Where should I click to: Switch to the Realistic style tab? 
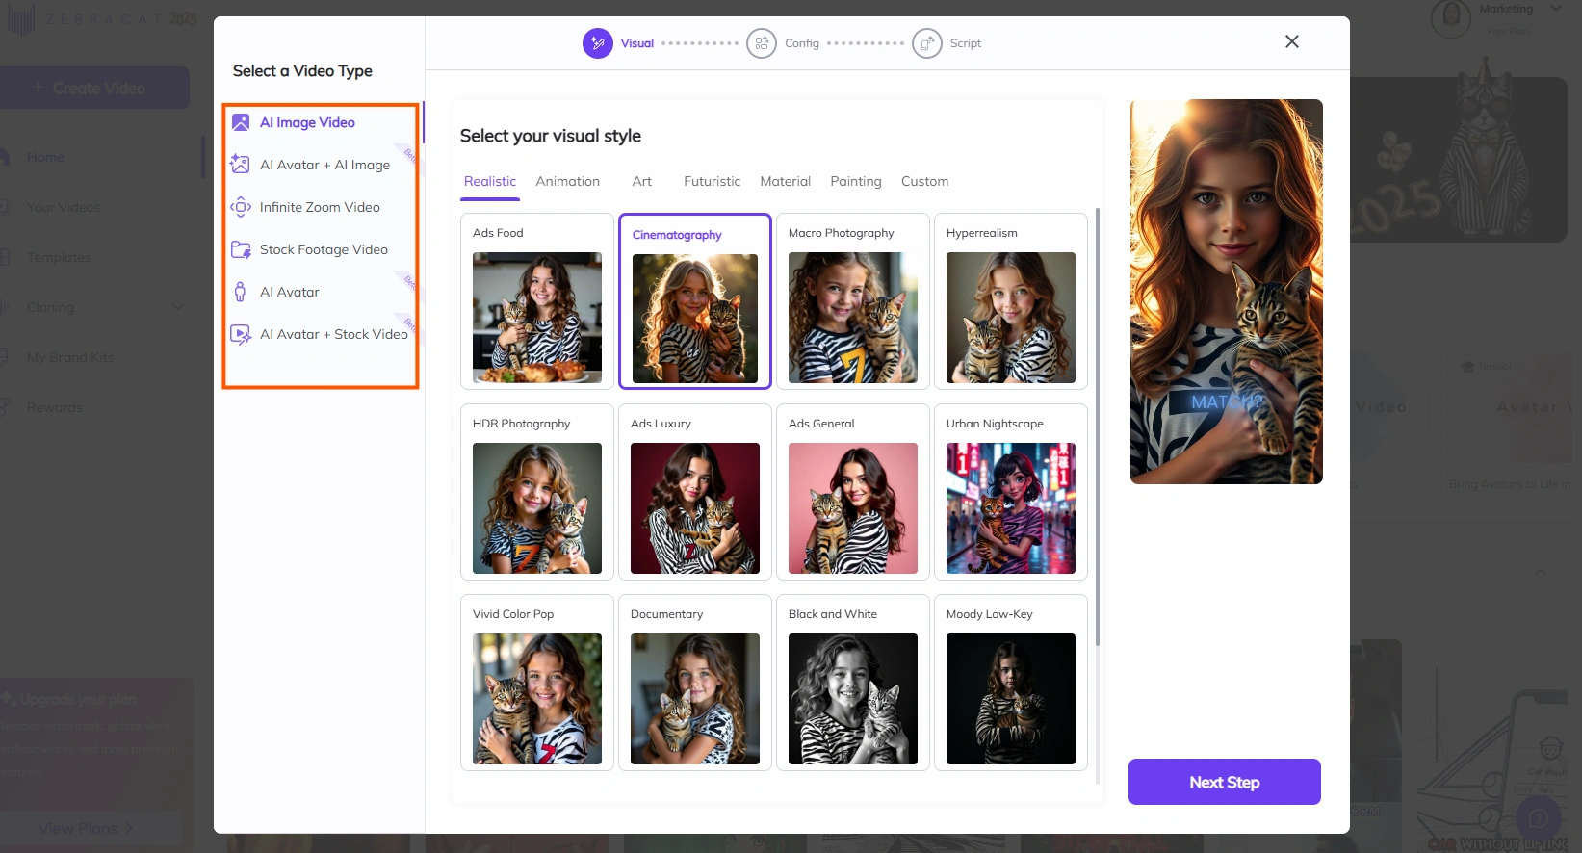[x=490, y=181]
